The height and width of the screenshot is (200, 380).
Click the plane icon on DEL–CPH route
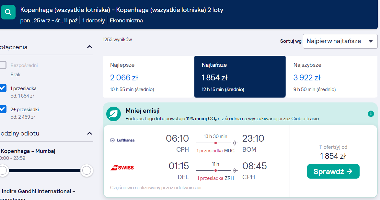(235, 171)
